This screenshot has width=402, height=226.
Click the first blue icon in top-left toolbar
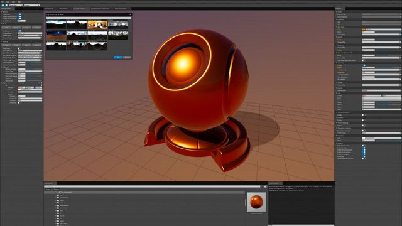click(3, 5)
